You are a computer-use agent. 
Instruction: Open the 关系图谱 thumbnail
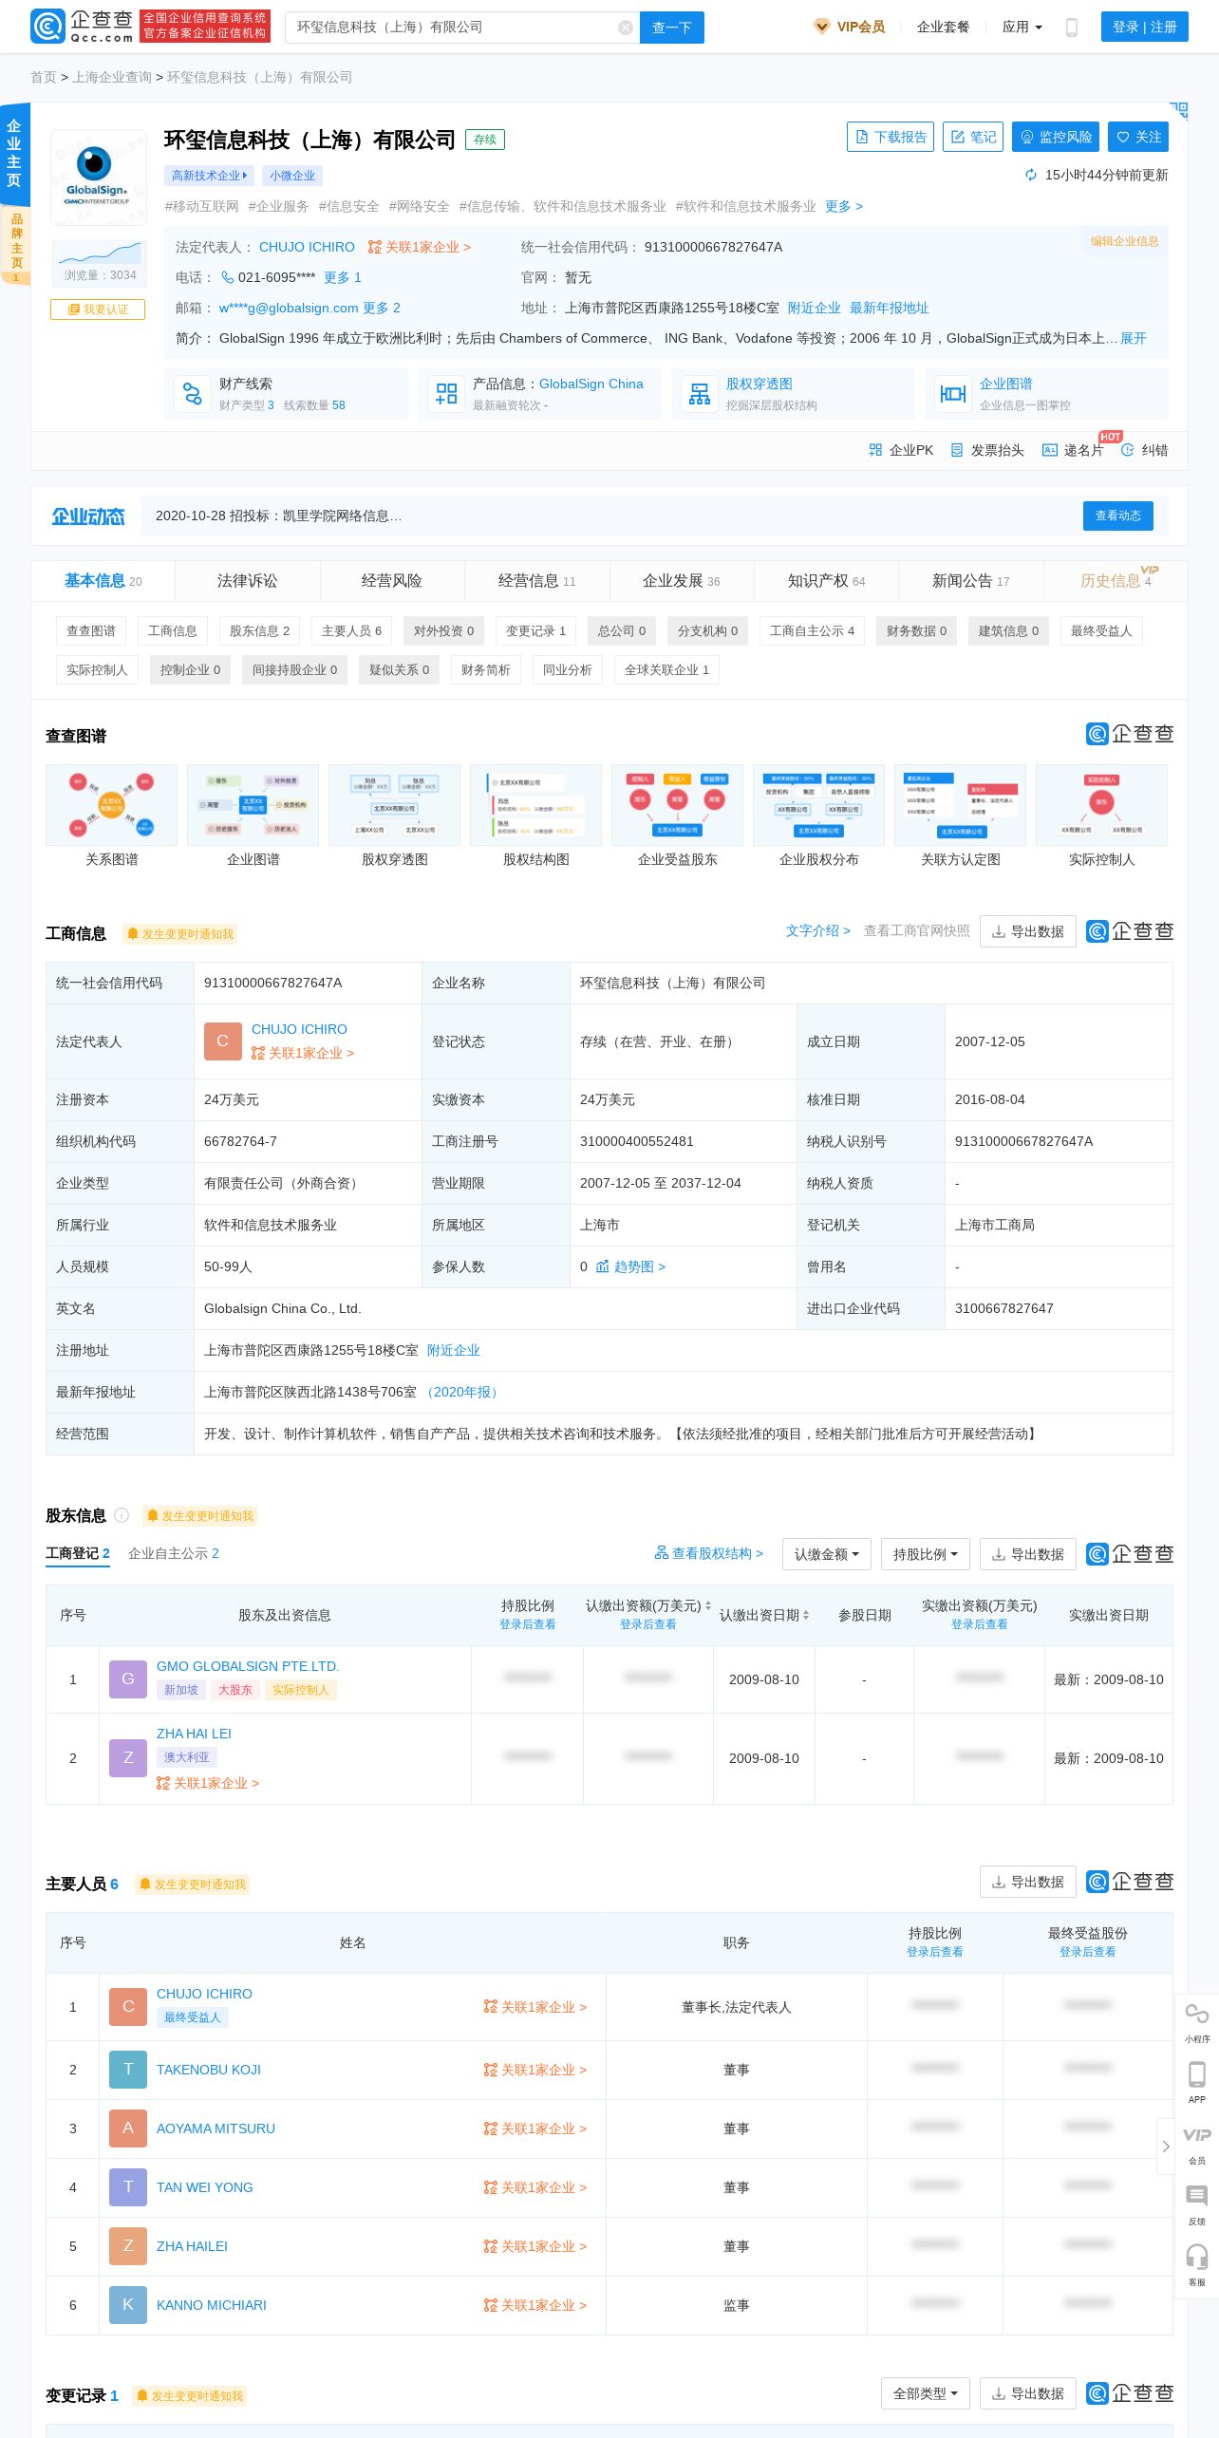click(112, 804)
